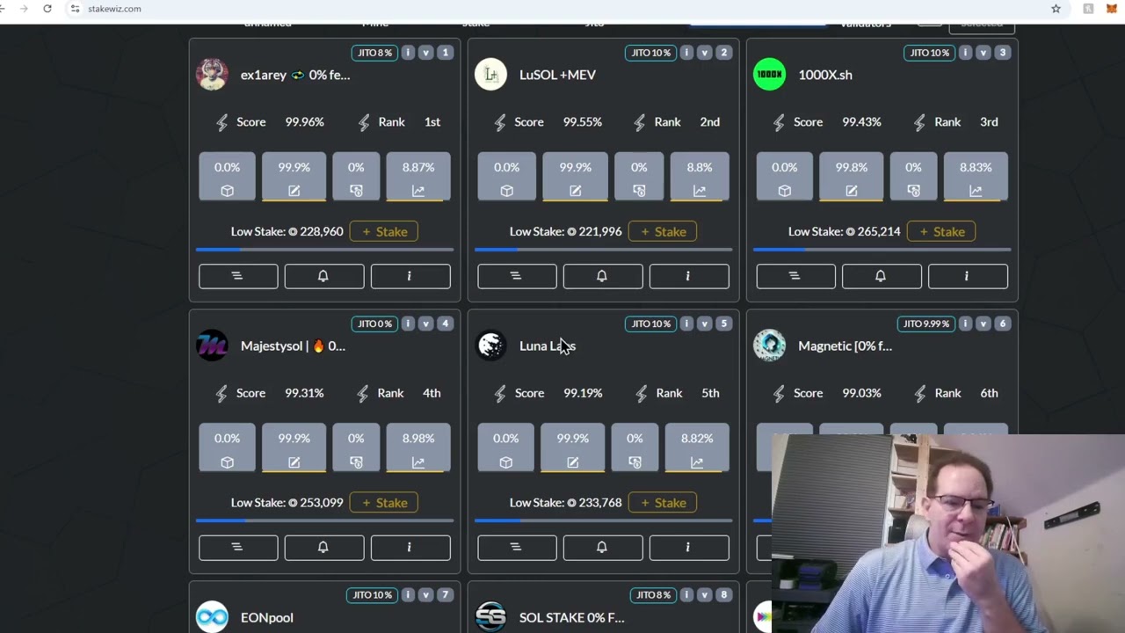Image resolution: width=1125 pixels, height=633 pixels.
Task: Click the small i badge on Luna Labs card
Action: pos(686,324)
